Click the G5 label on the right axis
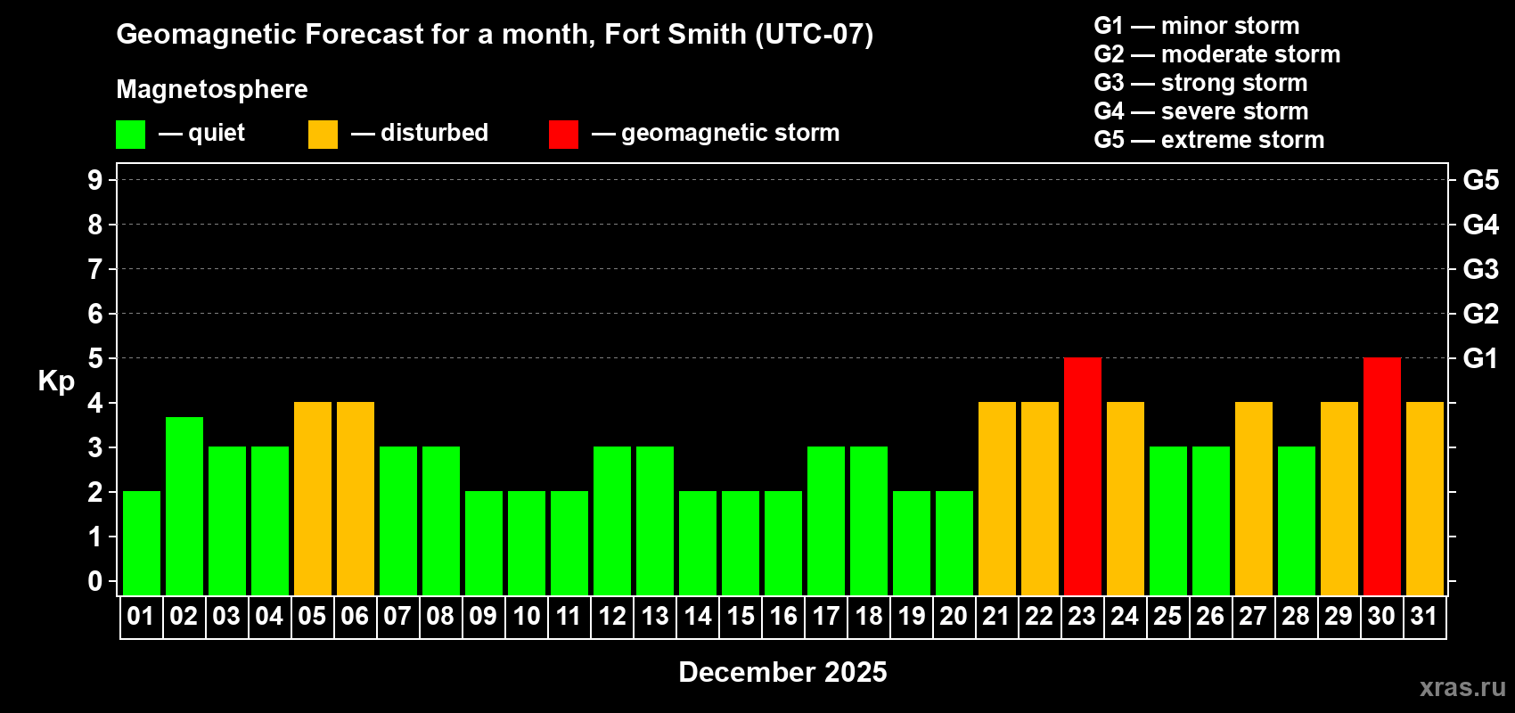 pos(1480,180)
